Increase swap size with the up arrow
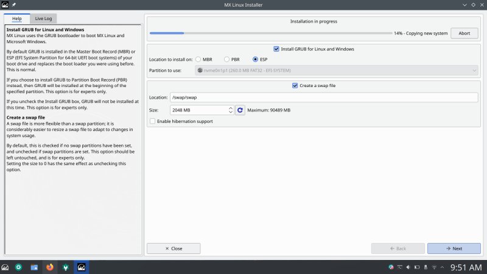 coord(231,108)
